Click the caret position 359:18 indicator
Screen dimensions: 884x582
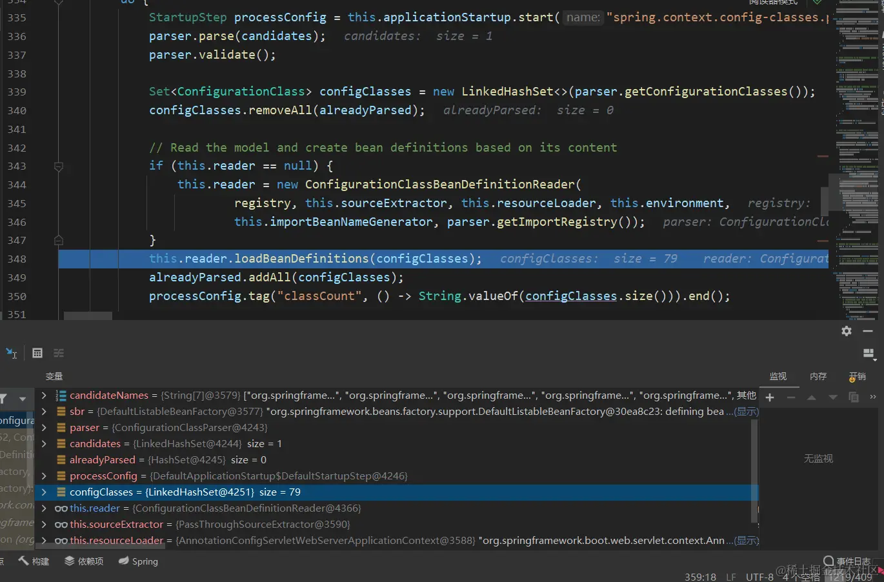pyautogui.click(x=701, y=577)
